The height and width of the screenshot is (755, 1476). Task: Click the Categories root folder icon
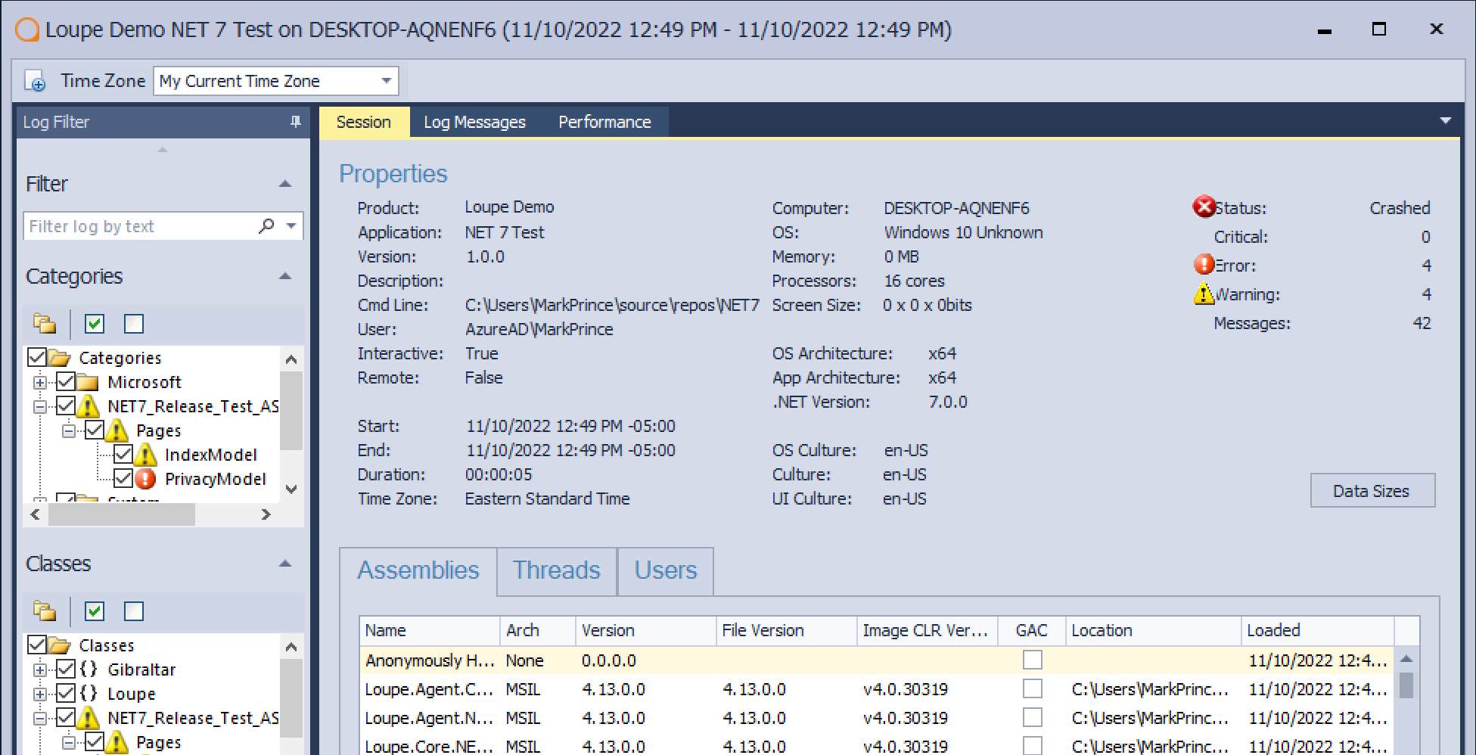pos(59,357)
